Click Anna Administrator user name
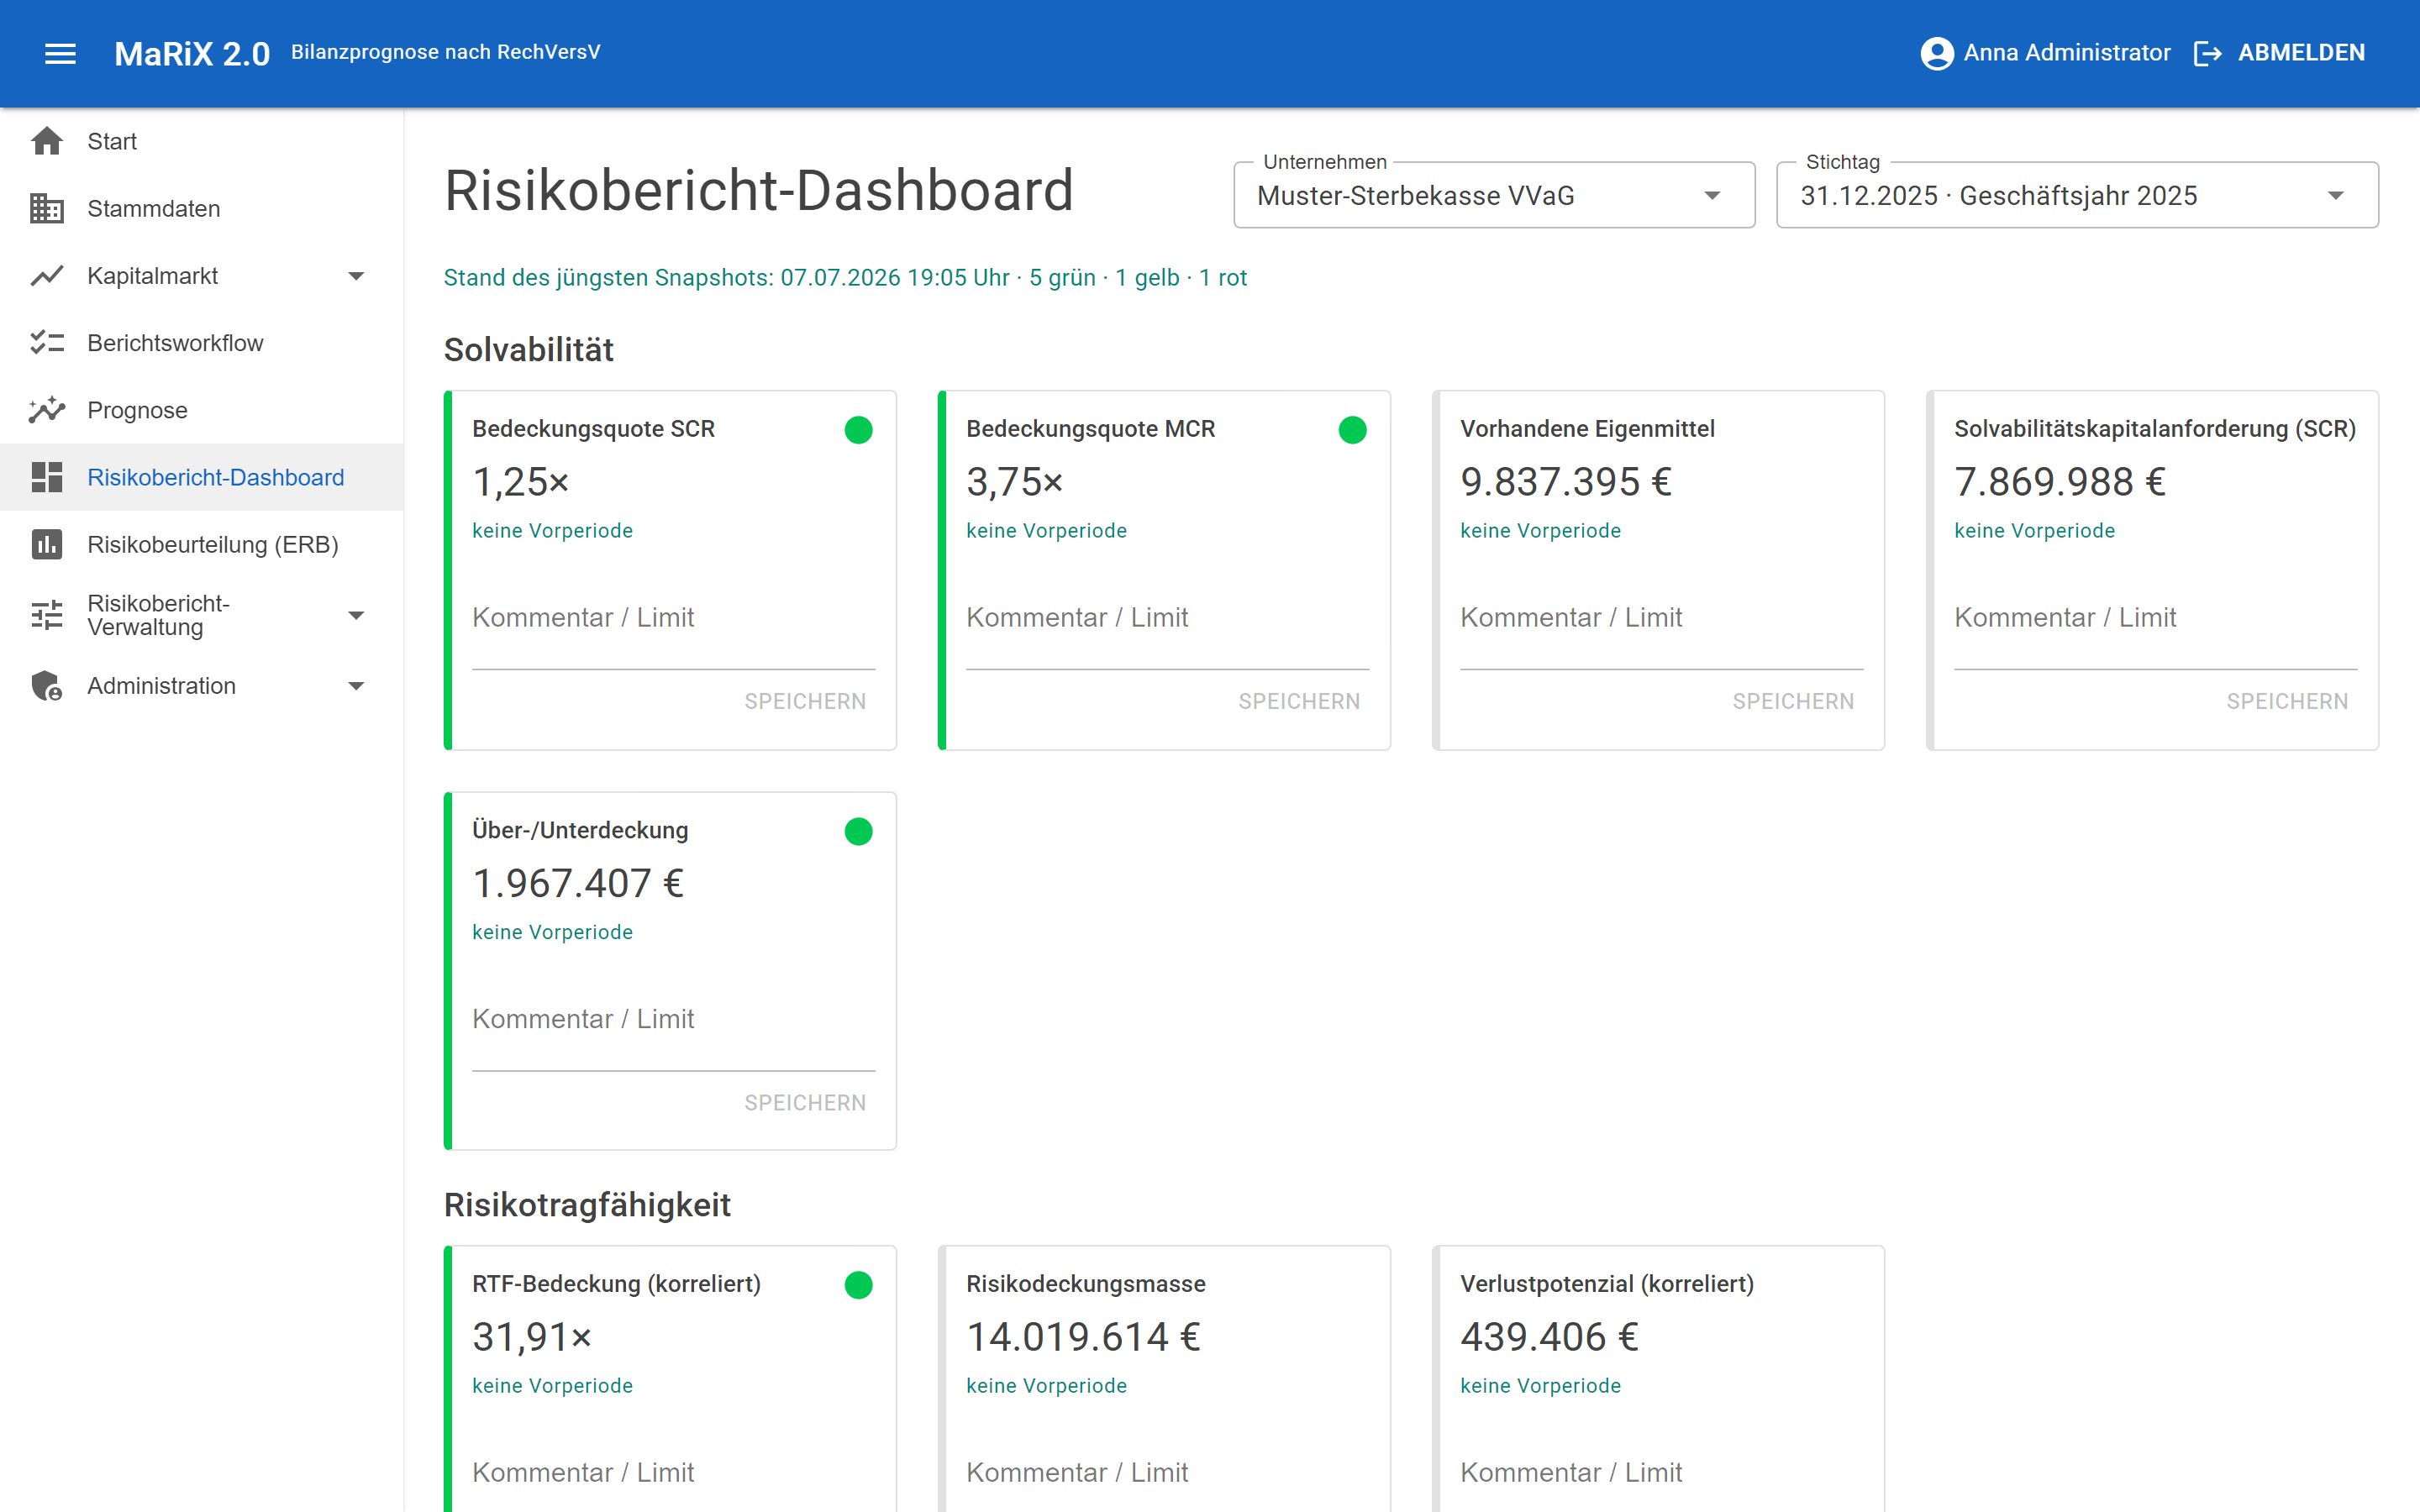This screenshot has width=2420, height=1512. pos(2066,53)
